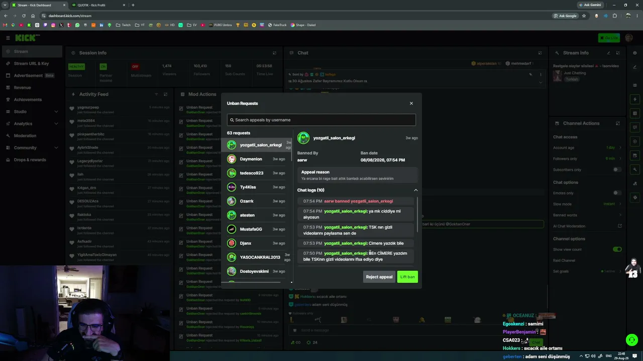Toggle Show view count switch
The height and width of the screenshot is (361, 643).
coord(617,249)
